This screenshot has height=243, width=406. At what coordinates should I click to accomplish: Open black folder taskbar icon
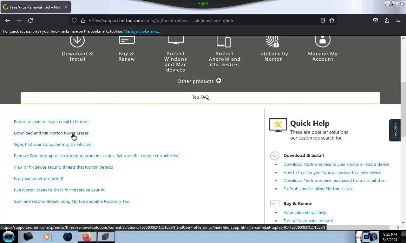click(28, 236)
